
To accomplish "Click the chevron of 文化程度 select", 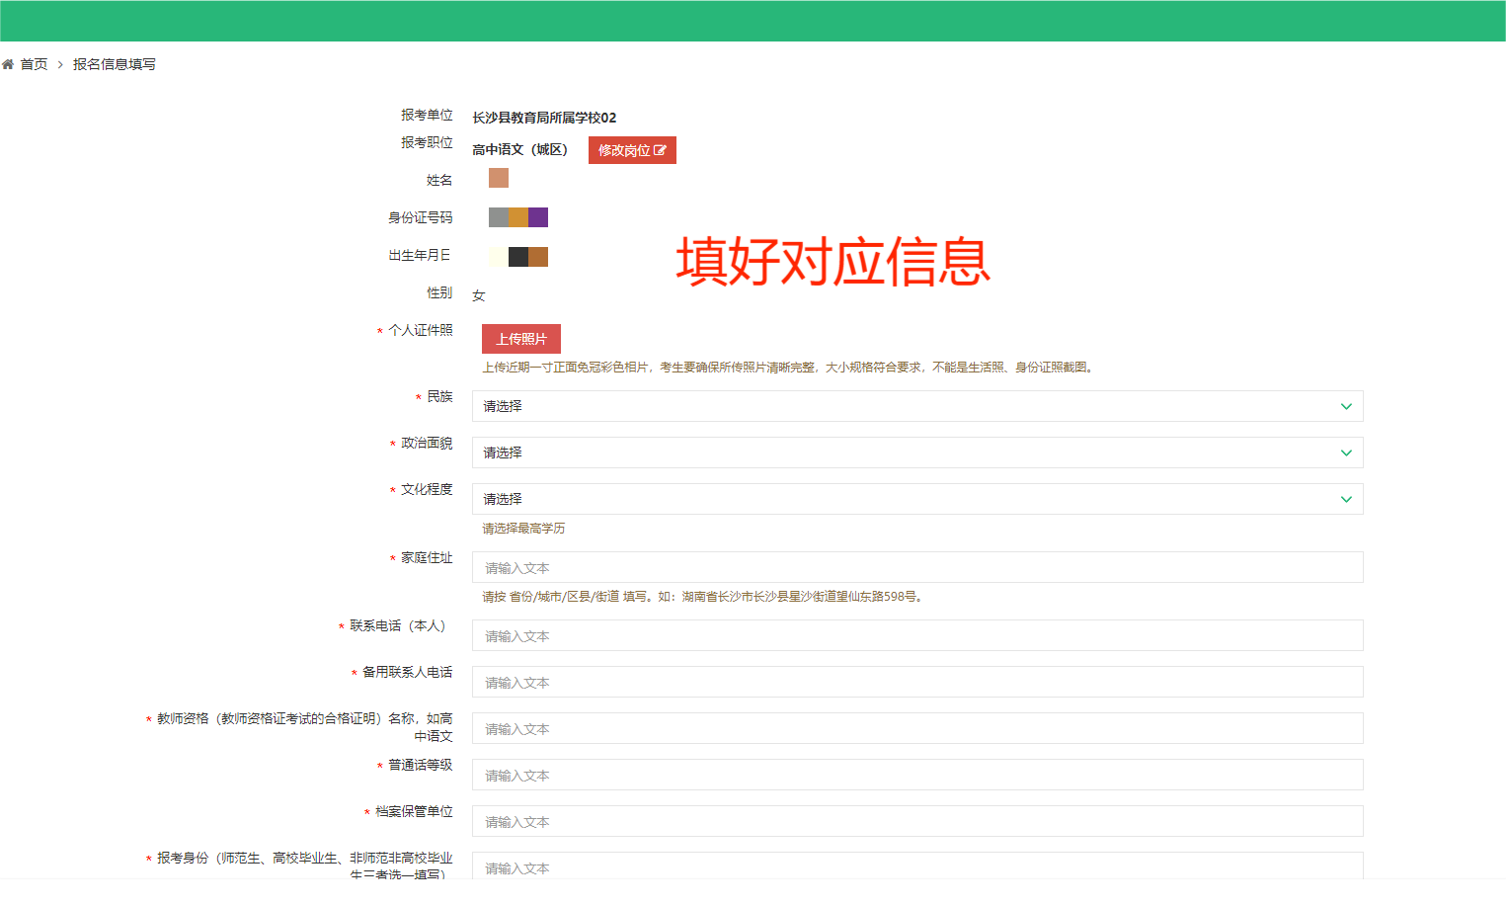I will [1346, 499].
